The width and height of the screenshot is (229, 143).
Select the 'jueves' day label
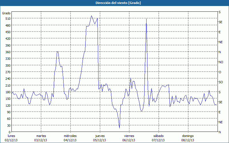(x=100, y=136)
